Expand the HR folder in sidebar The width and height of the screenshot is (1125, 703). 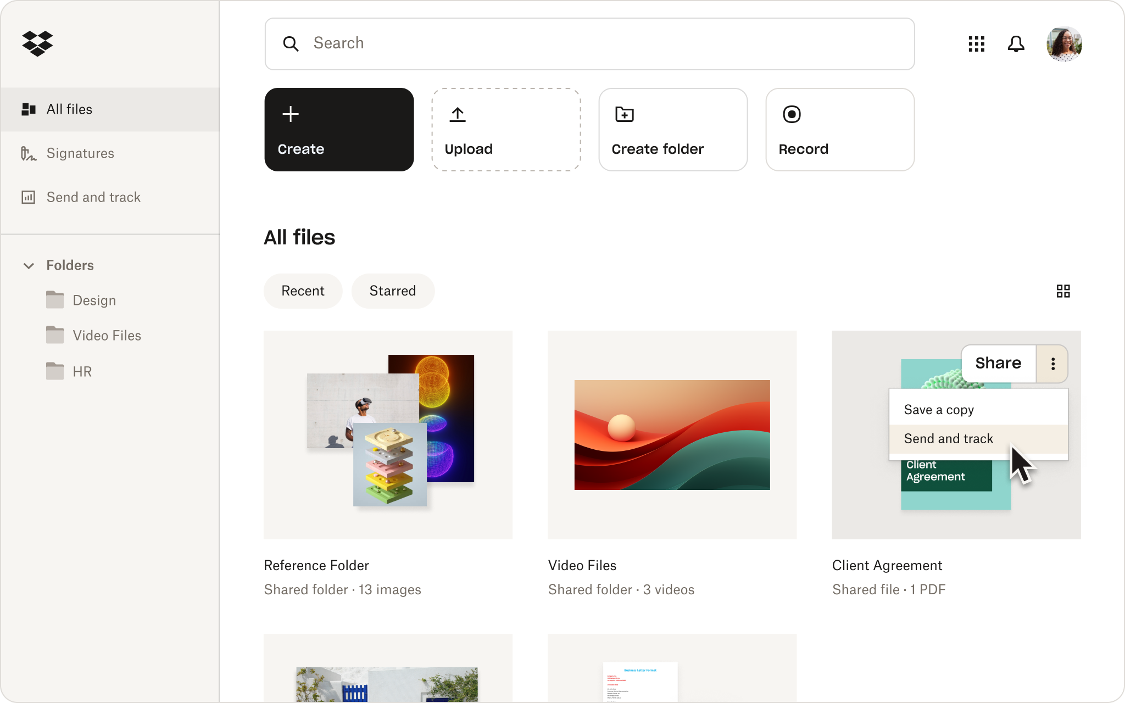[82, 371]
